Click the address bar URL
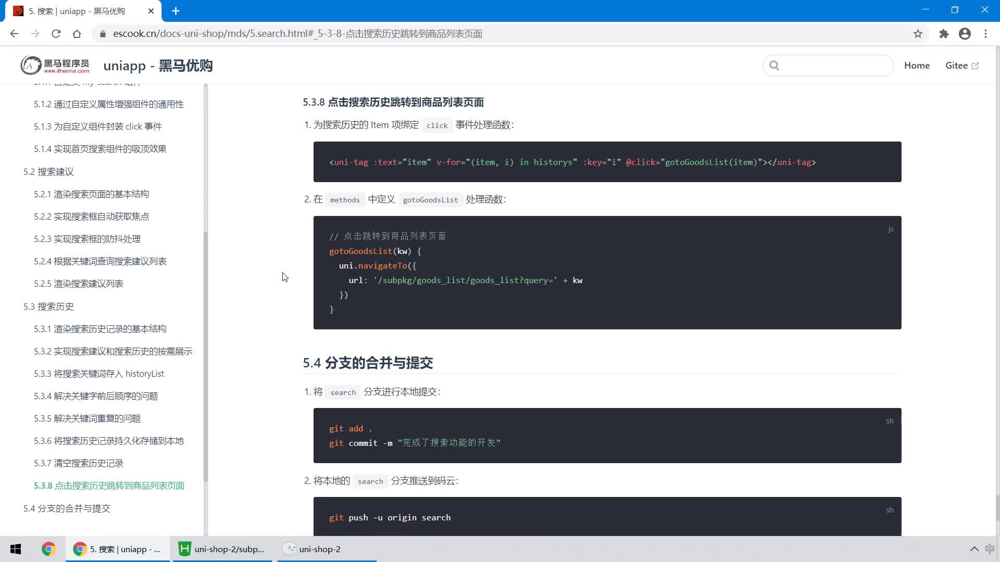The width and height of the screenshot is (1000, 562). click(297, 34)
